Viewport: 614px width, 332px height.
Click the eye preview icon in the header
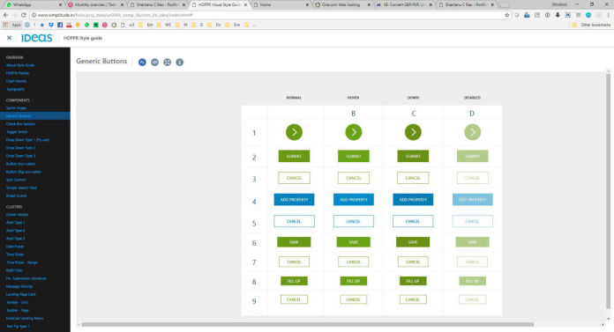tap(154, 63)
